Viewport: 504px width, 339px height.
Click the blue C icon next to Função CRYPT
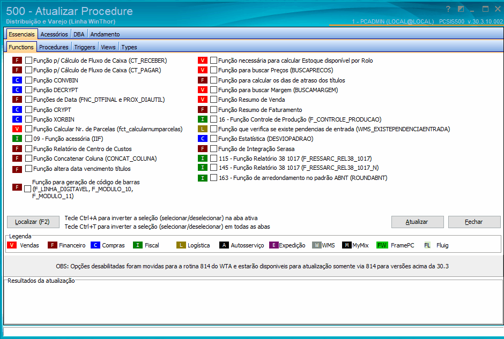[x=17, y=110]
